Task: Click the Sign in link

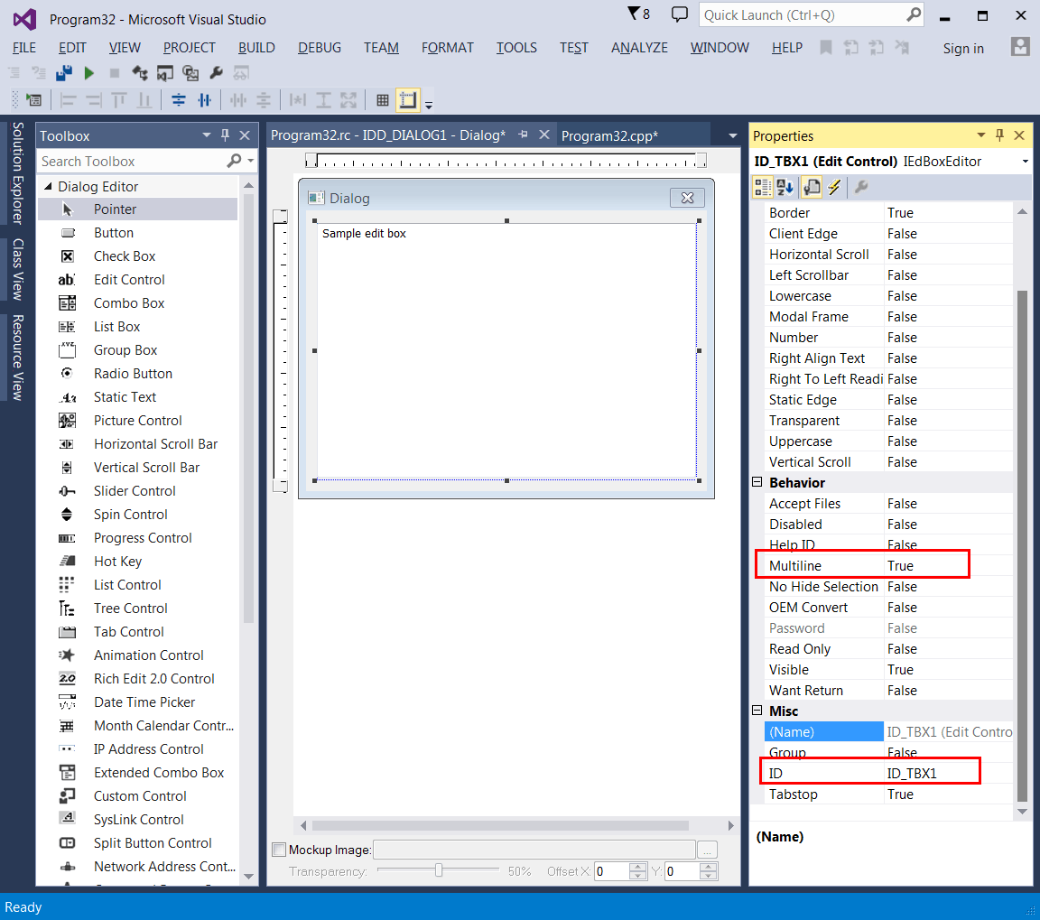Action: [x=963, y=49]
